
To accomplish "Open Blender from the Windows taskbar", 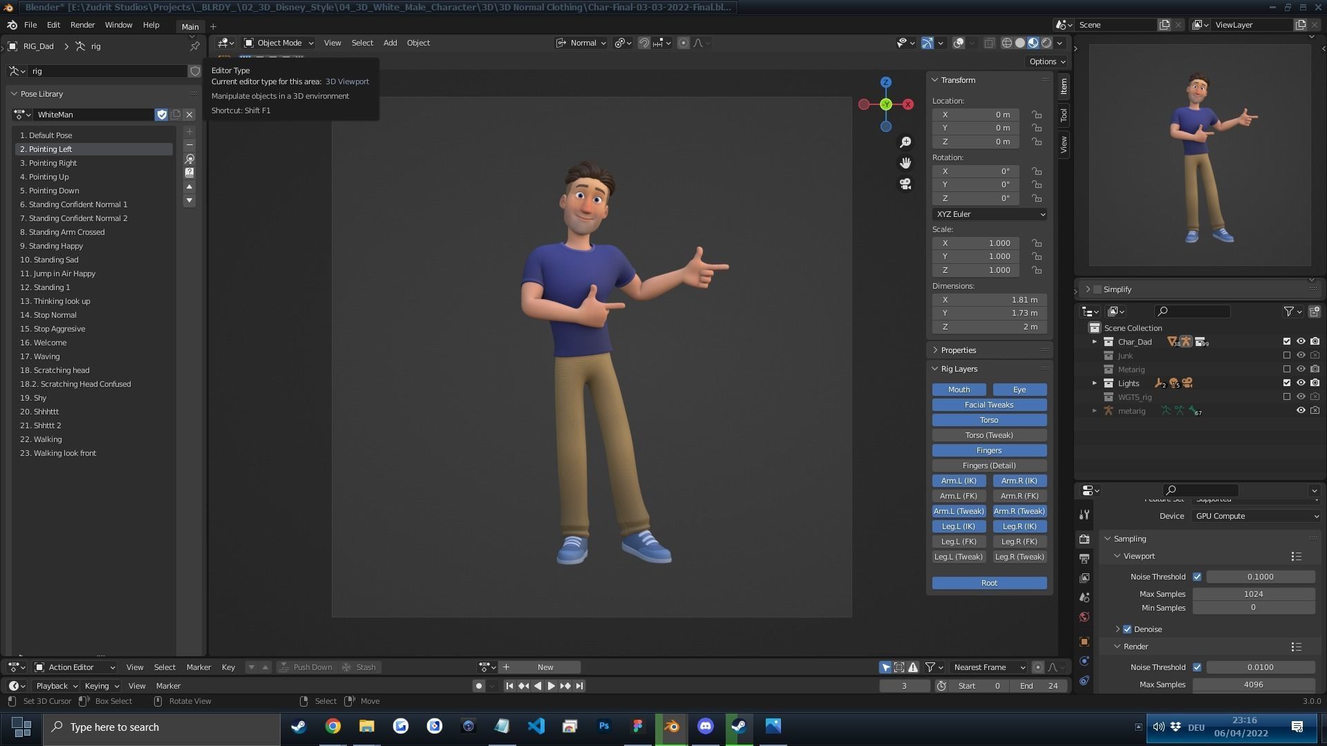I will [671, 727].
